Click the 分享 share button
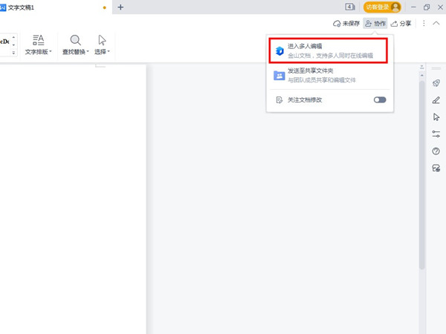 (x=401, y=24)
